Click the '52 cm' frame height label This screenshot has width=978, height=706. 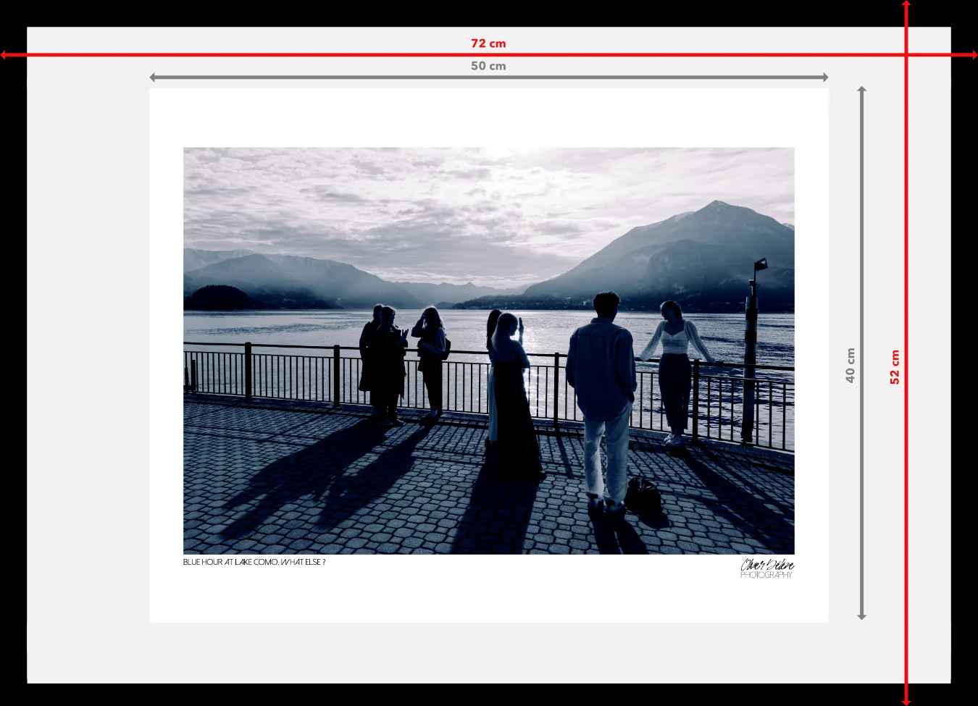(895, 367)
